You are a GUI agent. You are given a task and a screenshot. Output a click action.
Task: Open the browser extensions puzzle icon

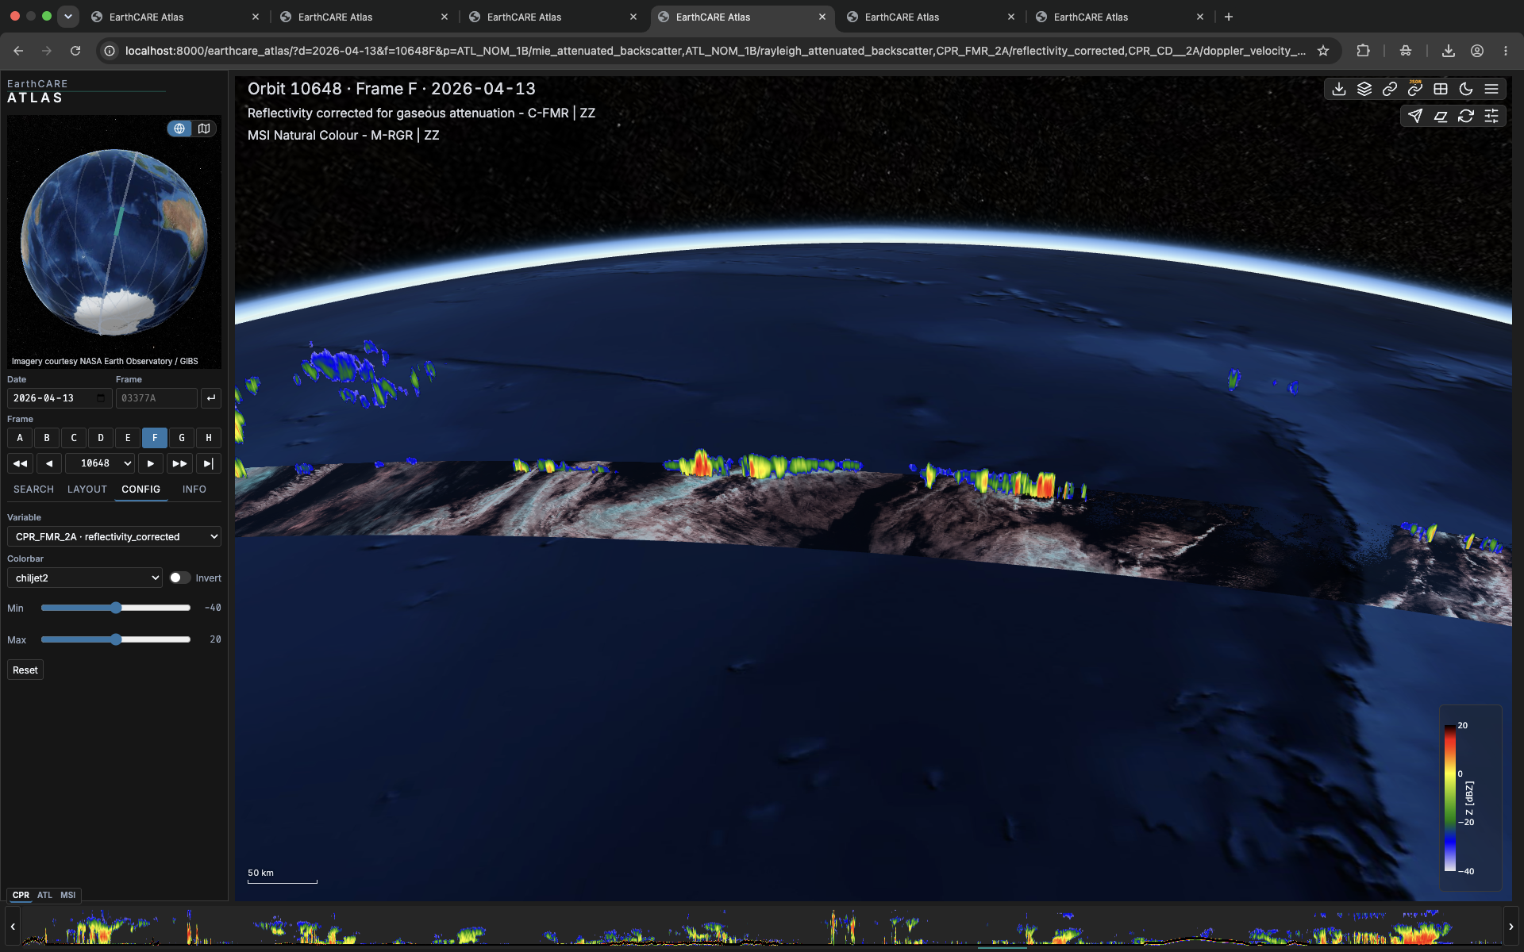click(1363, 51)
